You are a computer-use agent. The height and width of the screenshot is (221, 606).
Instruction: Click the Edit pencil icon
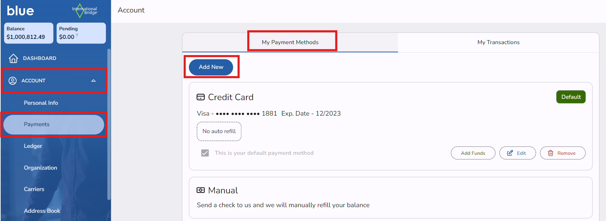510,153
